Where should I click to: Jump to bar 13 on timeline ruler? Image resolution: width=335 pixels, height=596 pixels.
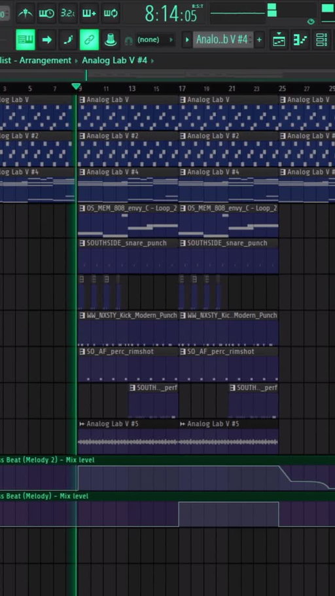pyautogui.click(x=132, y=89)
